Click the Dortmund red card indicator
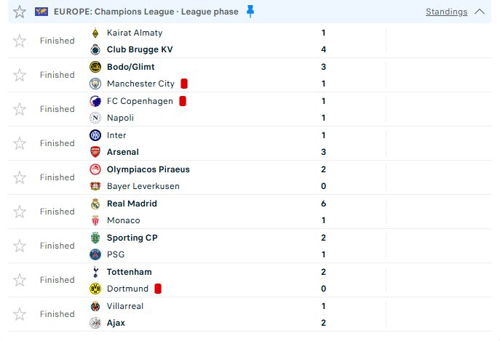This screenshot has width=500, height=341. (158, 289)
